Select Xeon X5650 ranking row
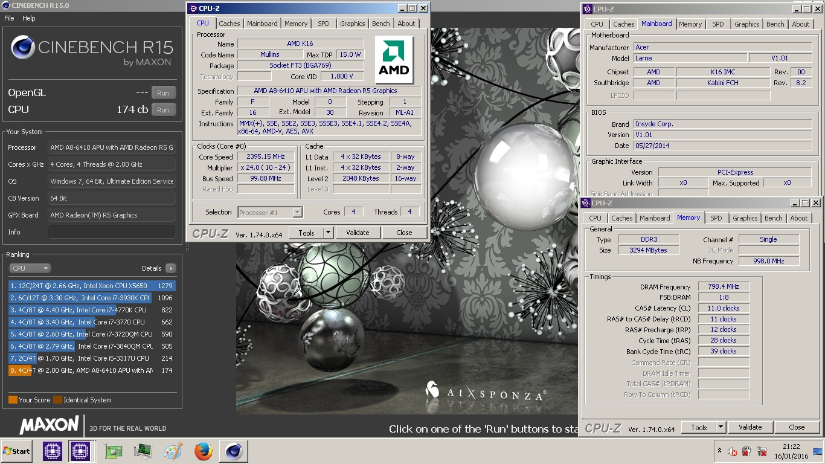This screenshot has height=464, width=825. pyautogui.click(x=92, y=286)
